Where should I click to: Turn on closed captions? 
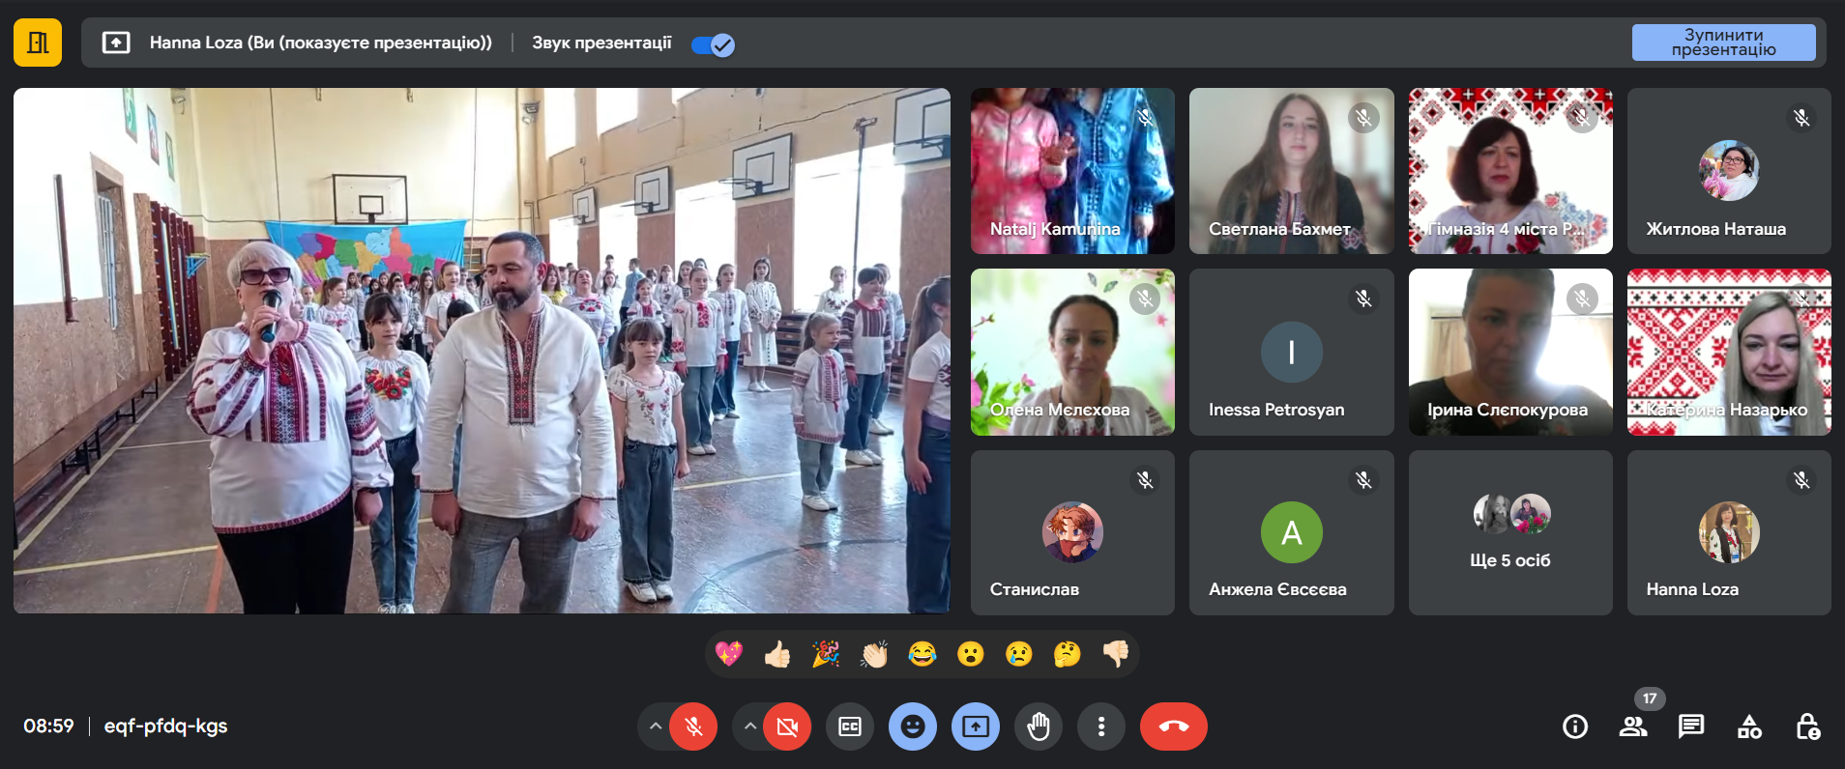(x=850, y=726)
